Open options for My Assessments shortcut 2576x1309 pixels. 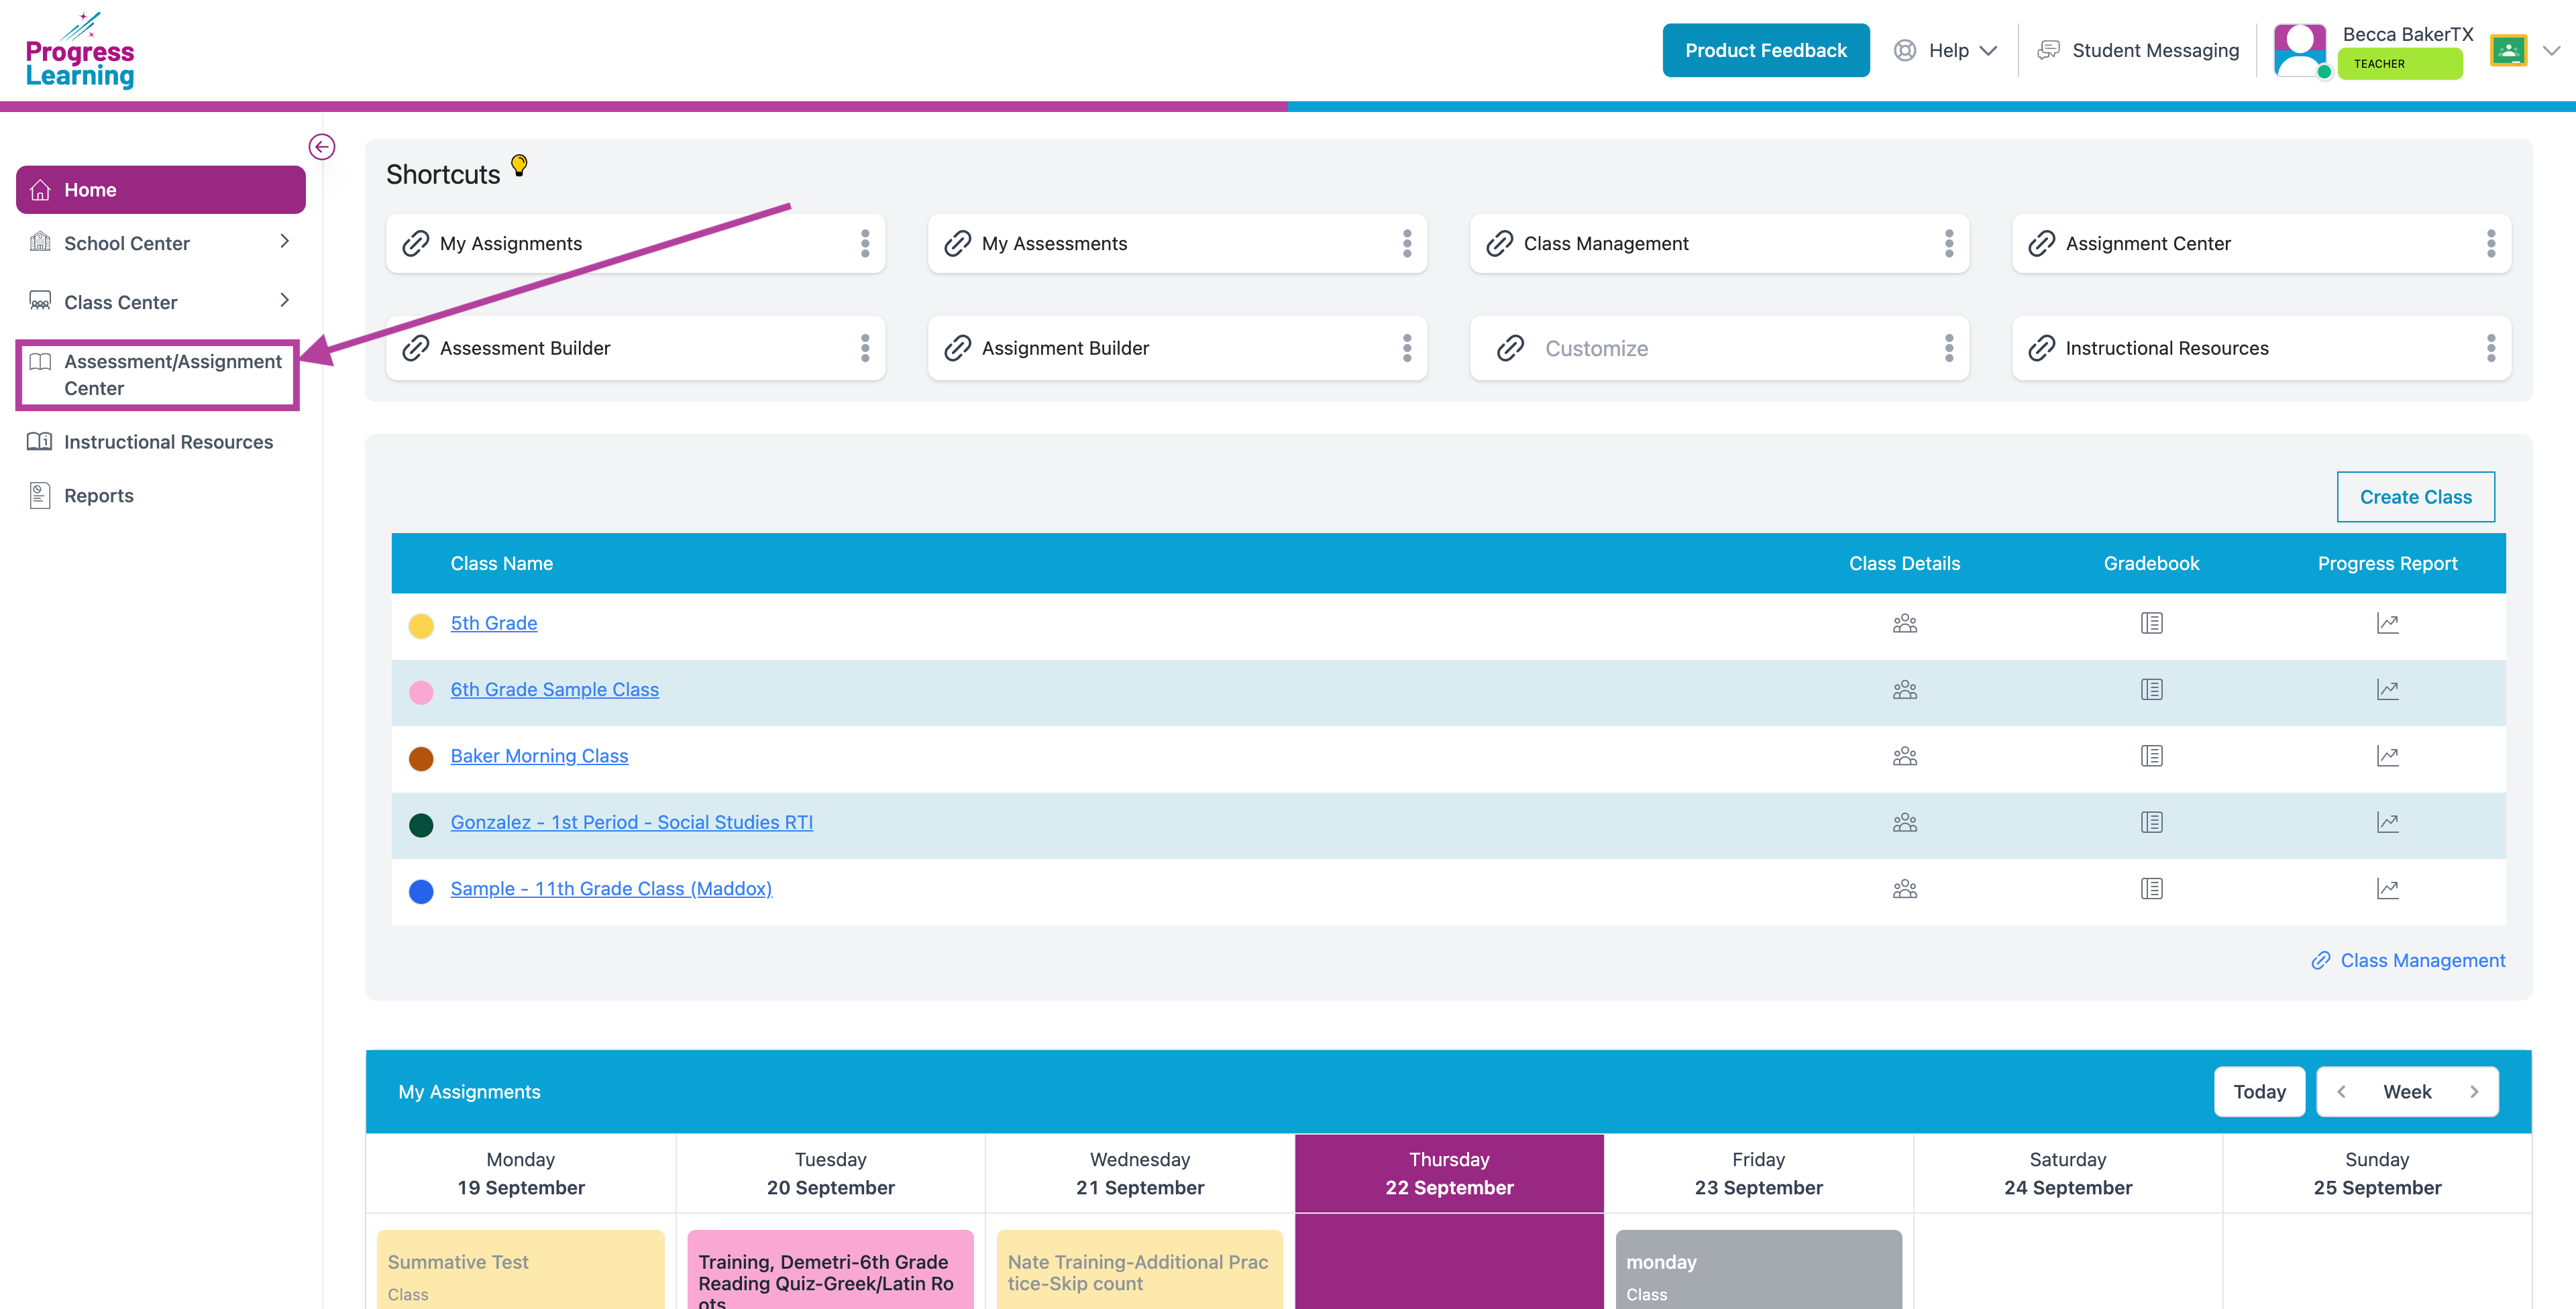[x=1407, y=243]
